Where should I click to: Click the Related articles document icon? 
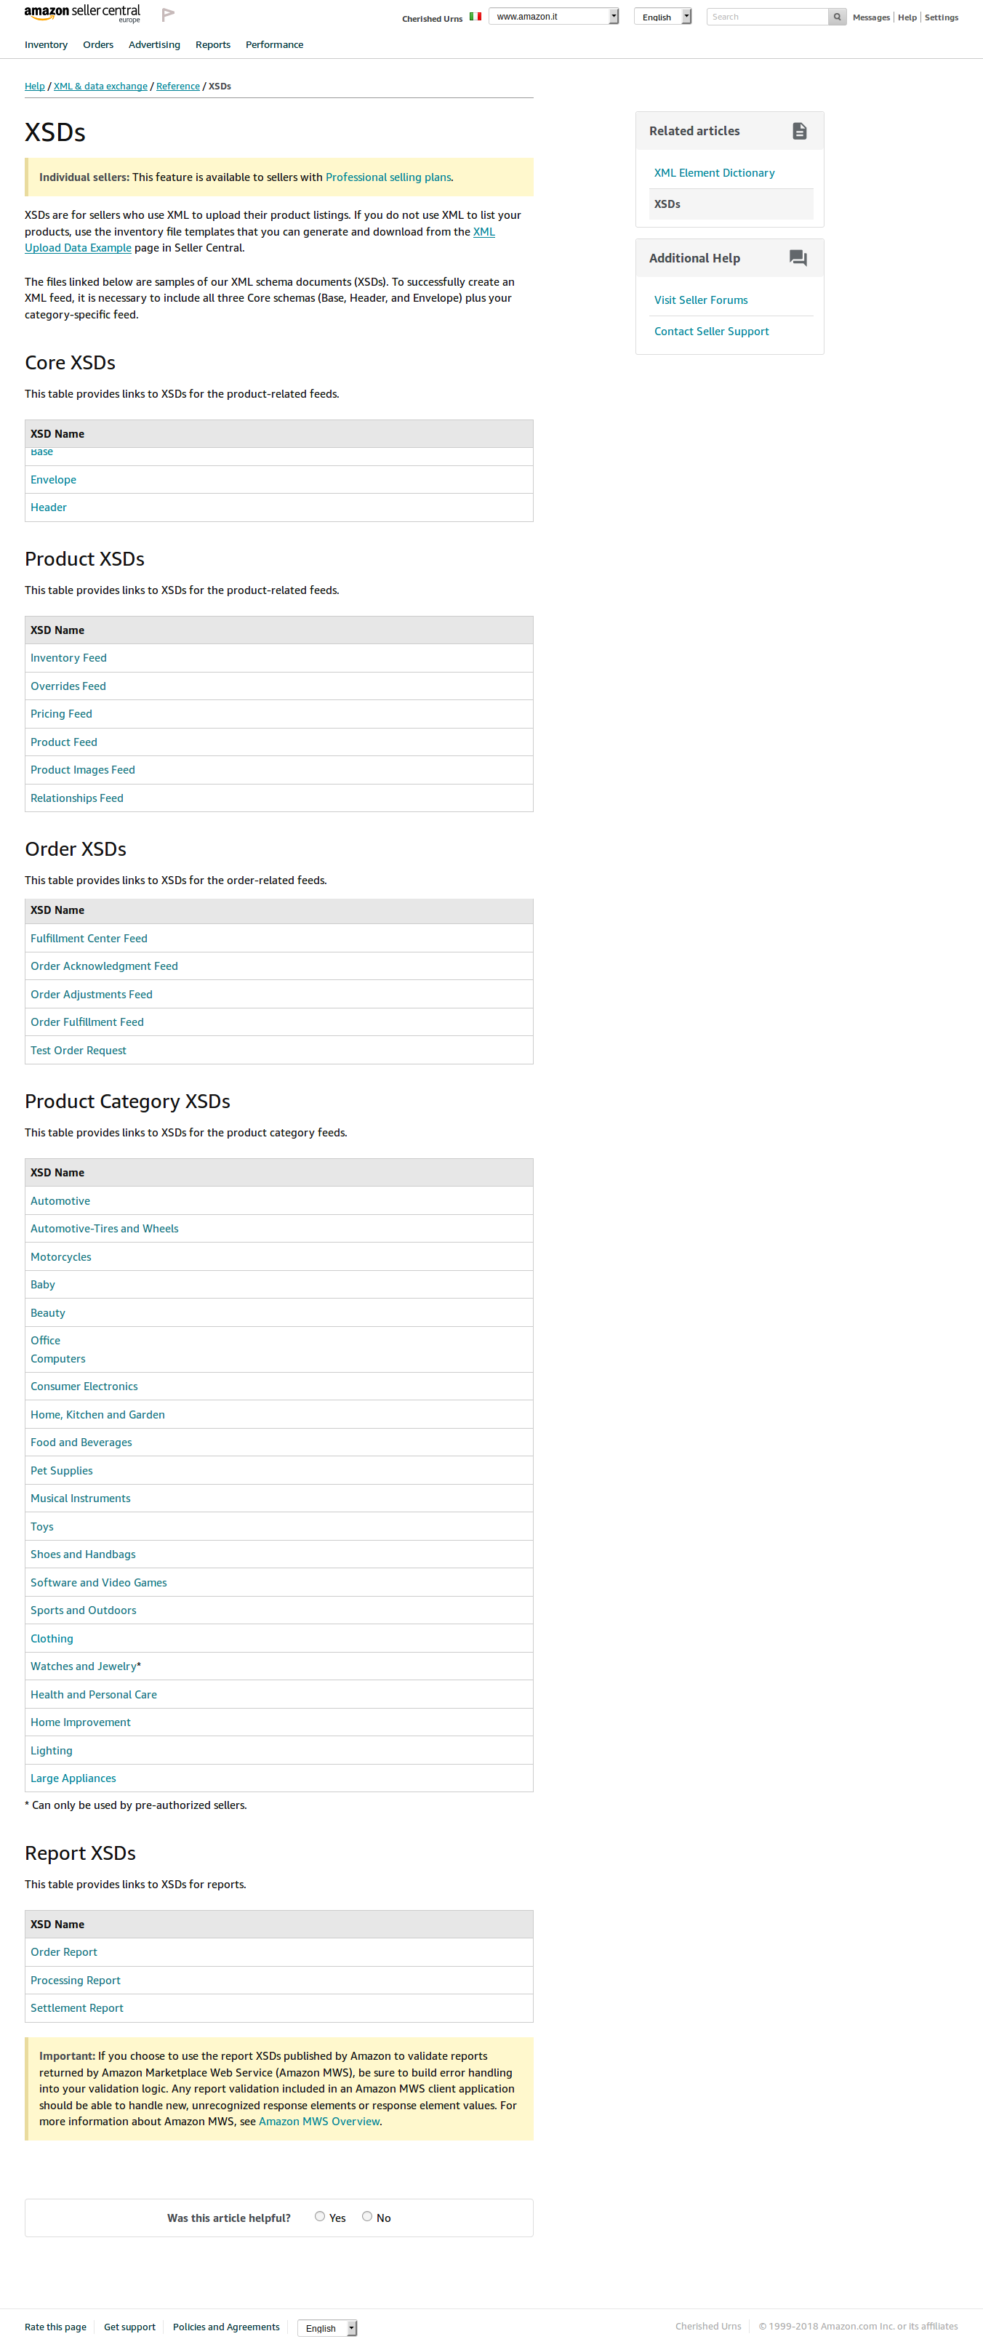click(x=799, y=131)
